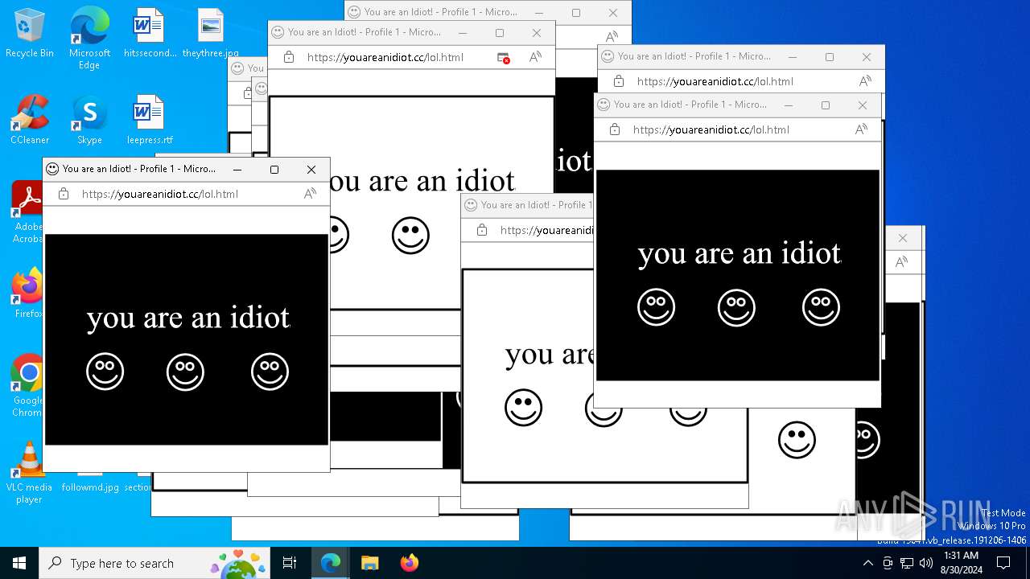Viewport: 1030px width, 579px height.
Task: Click site lock icon in right front black-page window
Action: coord(615,129)
